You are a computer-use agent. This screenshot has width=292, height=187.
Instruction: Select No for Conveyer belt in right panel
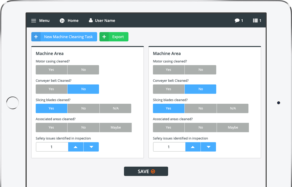[x=201, y=89]
